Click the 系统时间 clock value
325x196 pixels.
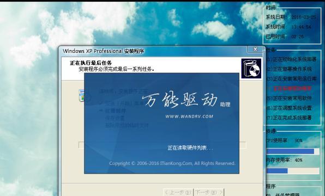pyautogui.click(x=301, y=27)
